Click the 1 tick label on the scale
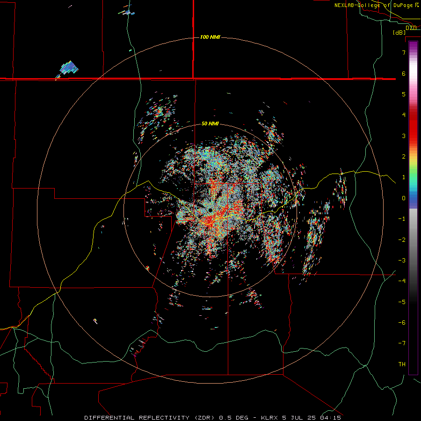The height and width of the screenshot is (421, 421). pyautogui.click(x=404, y=177)
